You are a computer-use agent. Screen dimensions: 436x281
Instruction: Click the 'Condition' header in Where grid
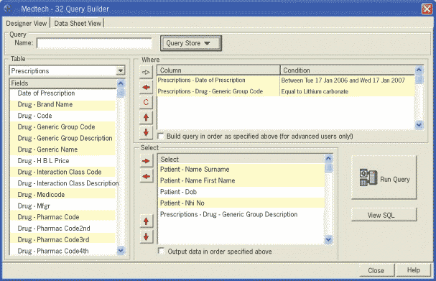tap(348, 70)
